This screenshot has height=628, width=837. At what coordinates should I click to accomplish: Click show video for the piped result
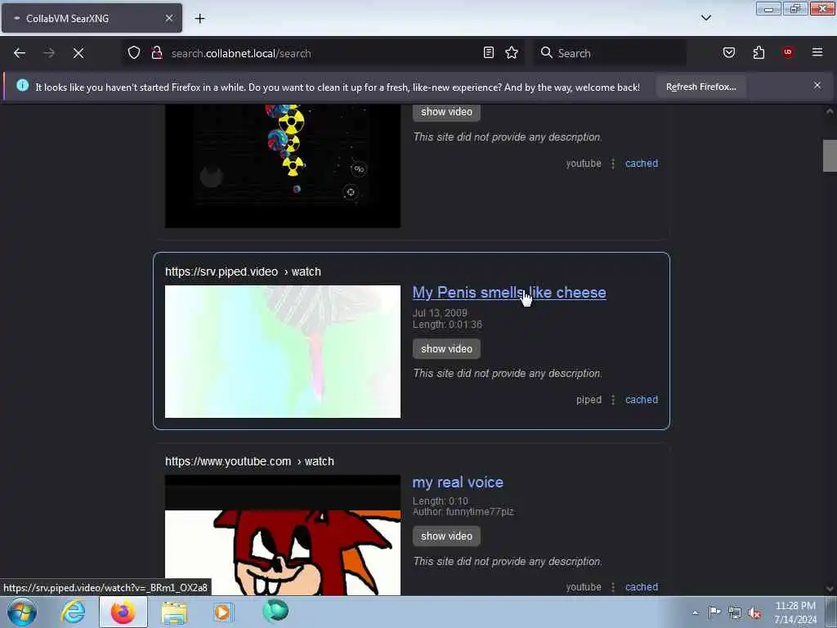[x=446, y=348]
